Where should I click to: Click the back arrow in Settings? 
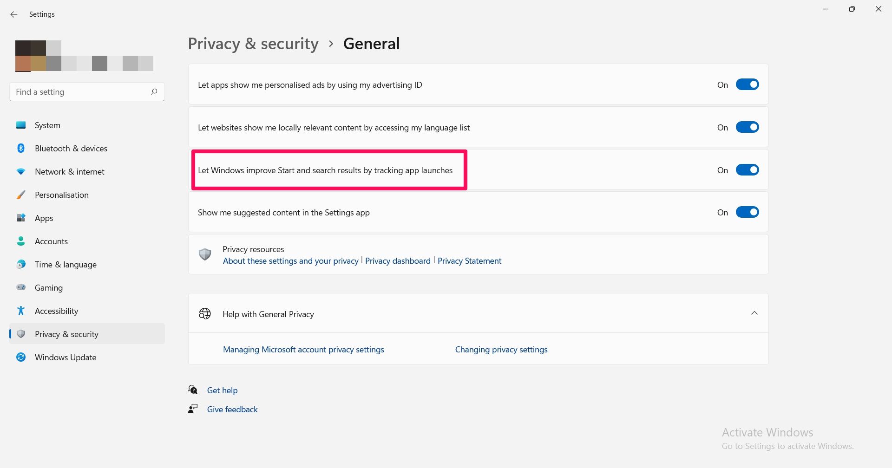coord(14,14)
